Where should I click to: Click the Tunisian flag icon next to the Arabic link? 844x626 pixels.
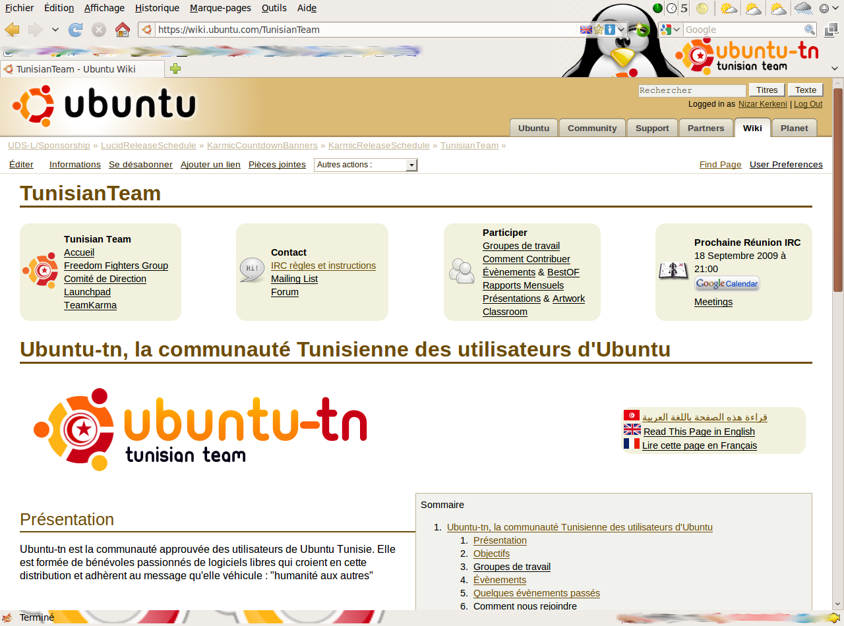[x=632, y=416]
